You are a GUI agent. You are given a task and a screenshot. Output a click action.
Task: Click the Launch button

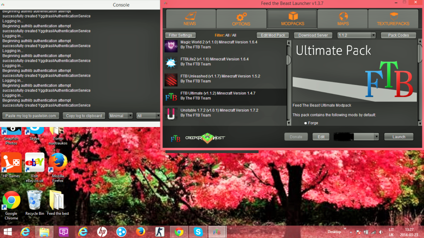[399, 137]
